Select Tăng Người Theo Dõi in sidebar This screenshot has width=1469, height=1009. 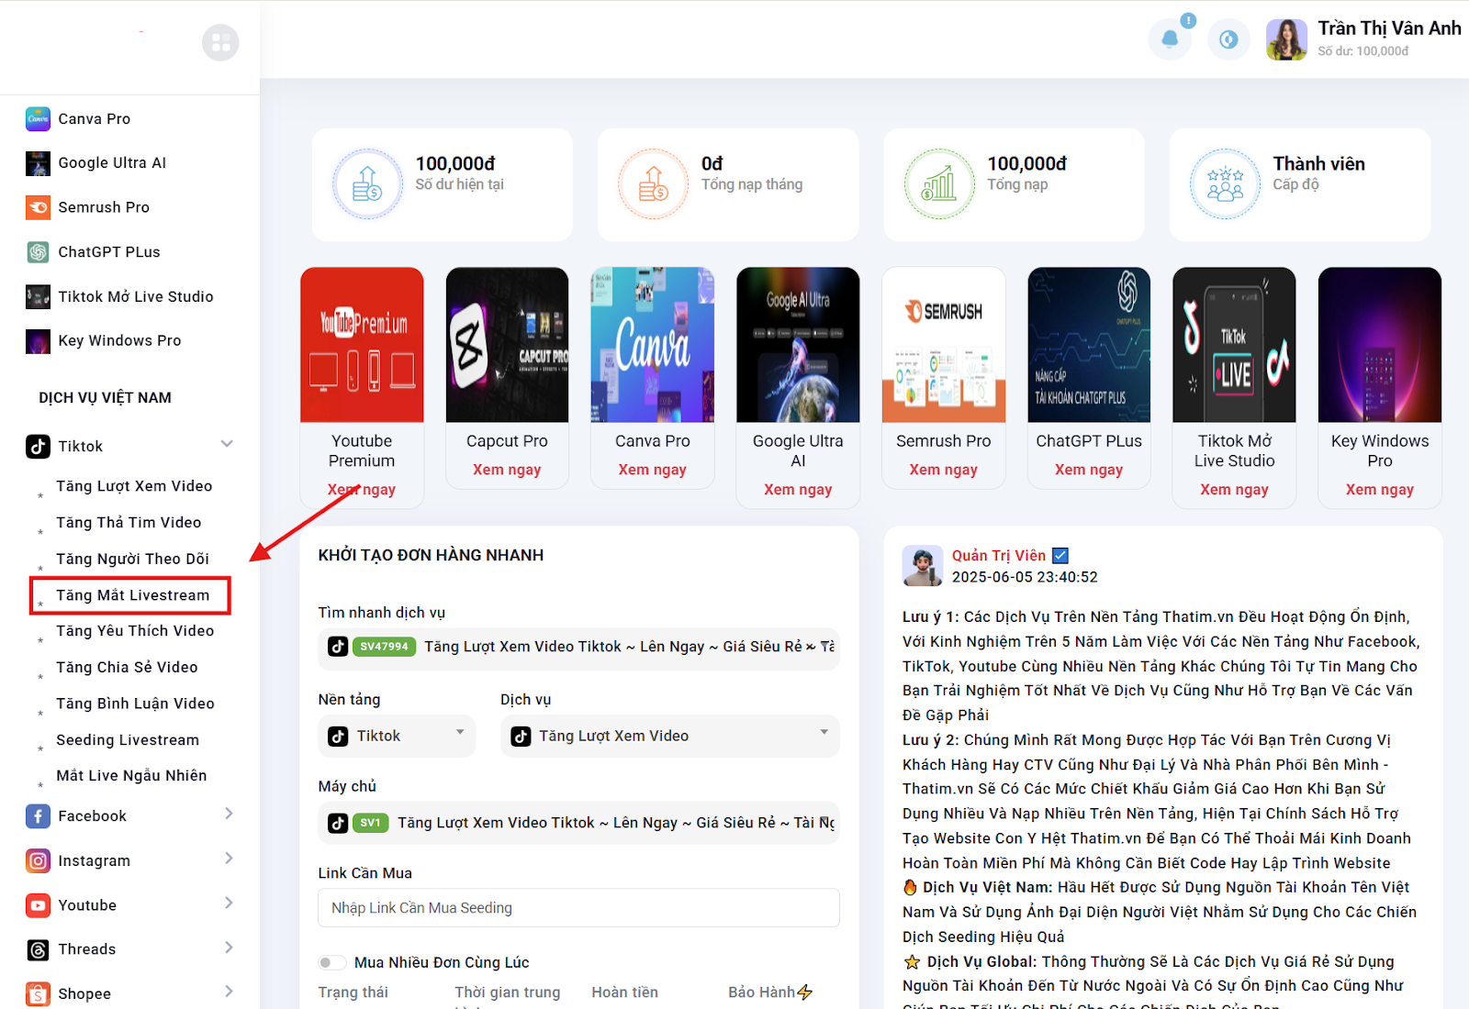[132, 559]
